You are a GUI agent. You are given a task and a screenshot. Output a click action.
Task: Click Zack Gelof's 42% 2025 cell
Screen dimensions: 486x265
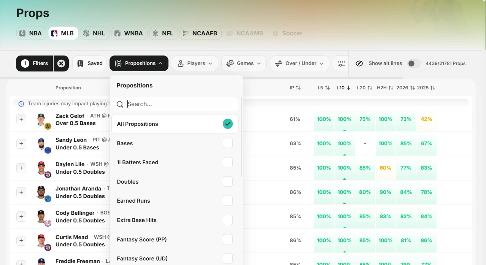426,119
